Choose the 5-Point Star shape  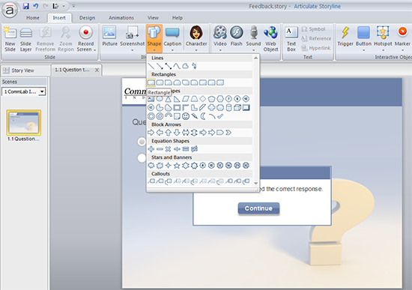pos(177,166)
